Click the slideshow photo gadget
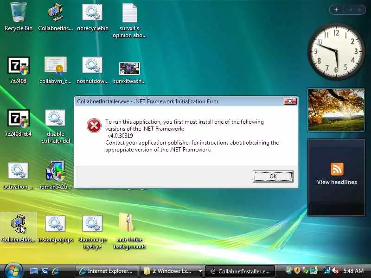This screenshot has width=371, height=278. 336,110
